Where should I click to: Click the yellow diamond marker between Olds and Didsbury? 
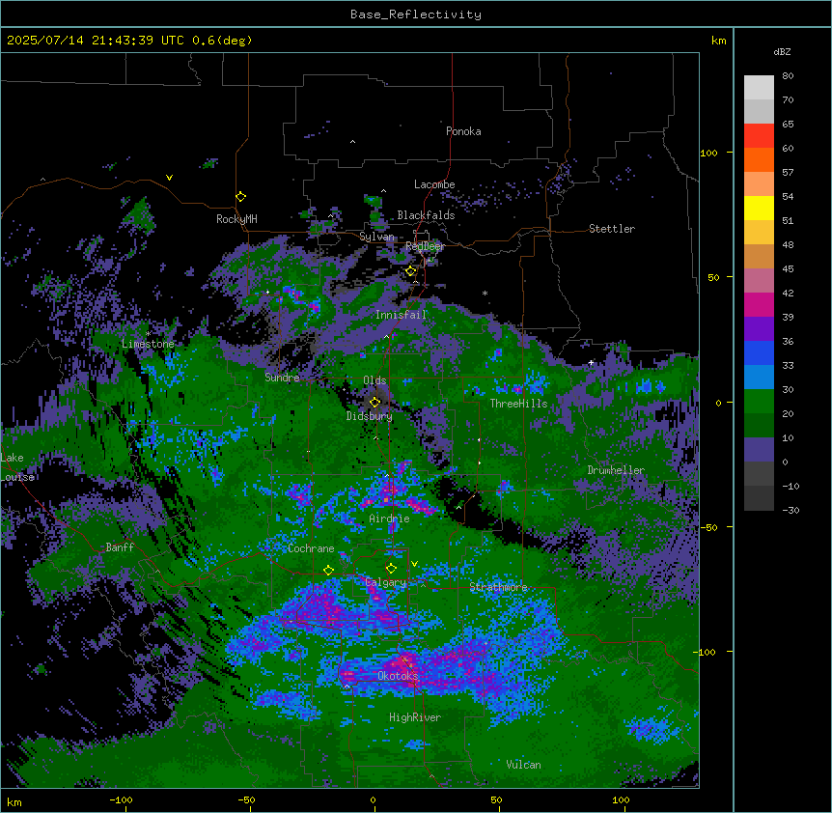tap(374, 403)
